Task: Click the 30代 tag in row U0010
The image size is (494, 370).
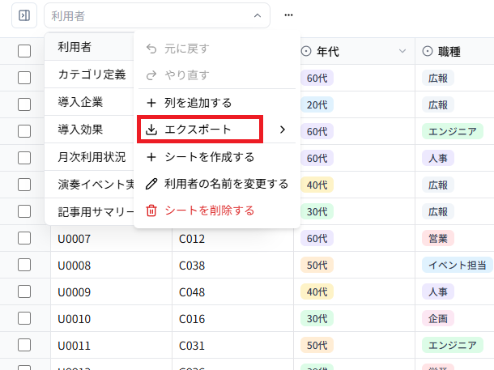Action: pyautogui.click(x=317, y=319)
